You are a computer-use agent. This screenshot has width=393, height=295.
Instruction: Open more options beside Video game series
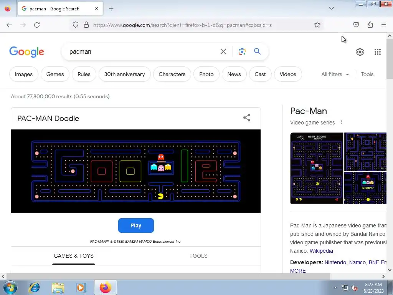341,122
